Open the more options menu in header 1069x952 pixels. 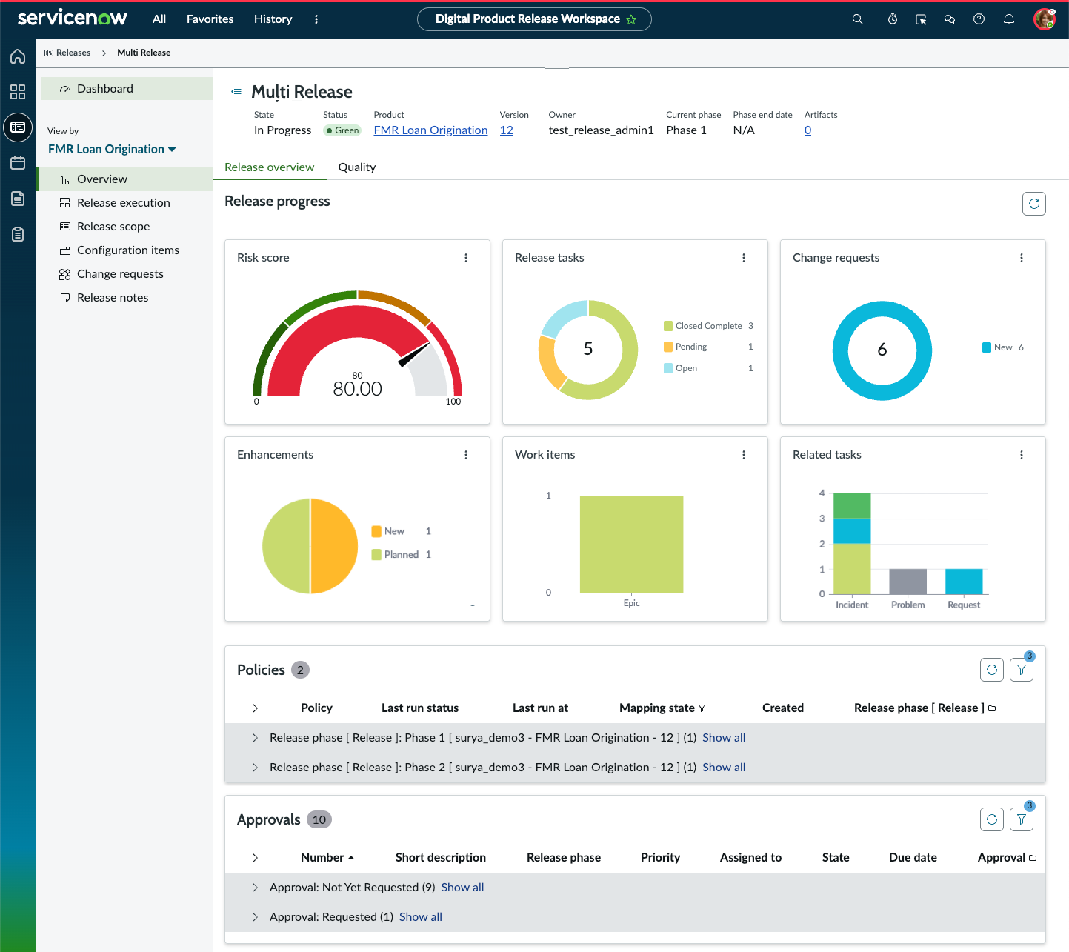click(x=316, y=19)
